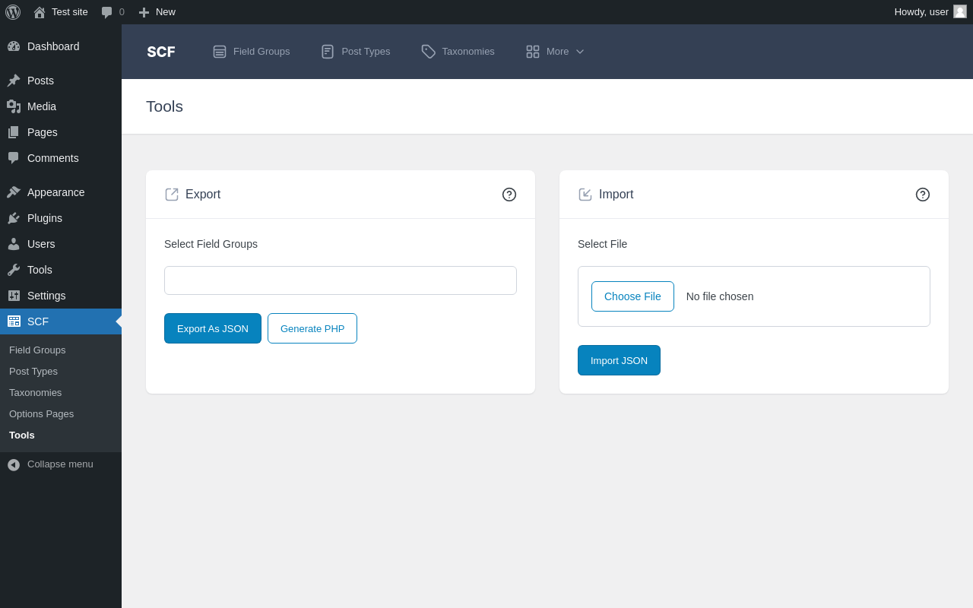Click the Tools wrench icon
Screen dimensions: 973x608
point(14,270)
